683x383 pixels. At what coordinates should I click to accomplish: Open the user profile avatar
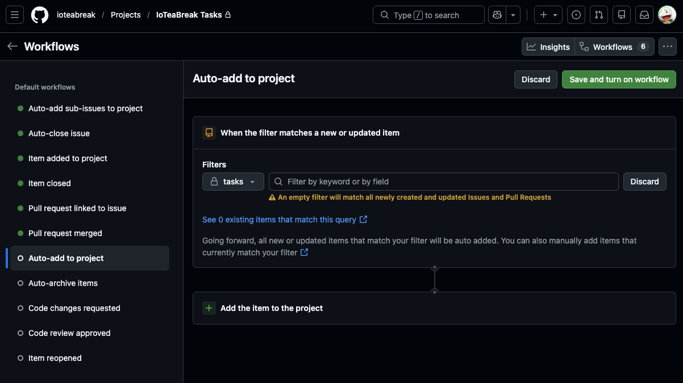click(x=667, y=15)
